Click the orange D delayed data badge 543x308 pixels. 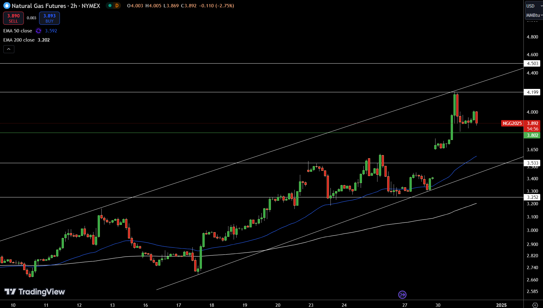tap(117, 5)
